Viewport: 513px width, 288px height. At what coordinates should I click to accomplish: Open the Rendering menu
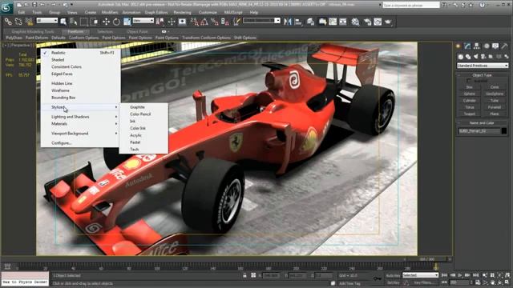pos(182,13)
